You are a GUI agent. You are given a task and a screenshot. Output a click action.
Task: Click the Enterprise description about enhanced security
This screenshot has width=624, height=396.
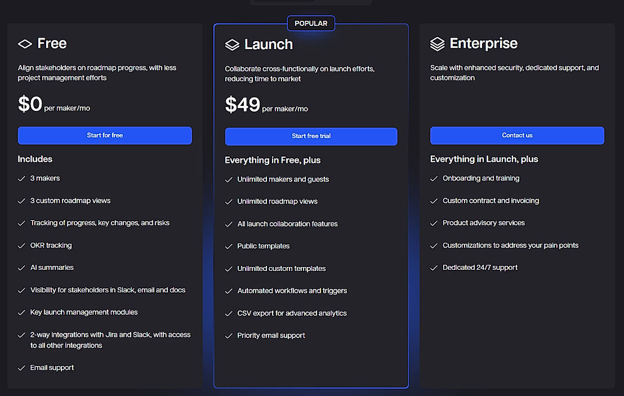(x=515, y=73)
